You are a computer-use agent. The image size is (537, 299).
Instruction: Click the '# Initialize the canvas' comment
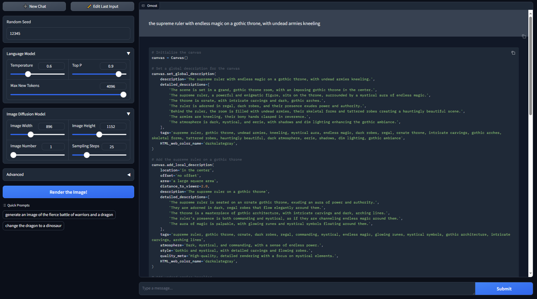click(177, 52)
